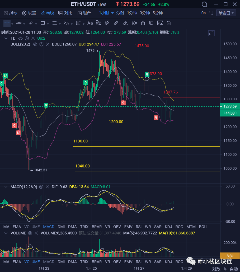Image resolution: width=240 pixels, height=272 pixels.
Task: Open the 单窗口 layout dropdown
Action: click(226, 13)
